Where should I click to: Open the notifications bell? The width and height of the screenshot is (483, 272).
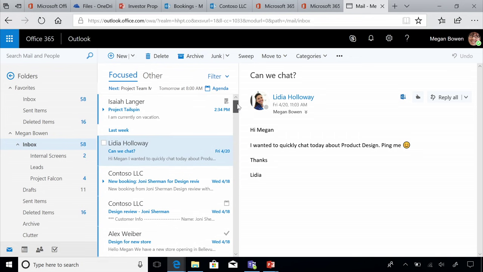(x=371, y=39)
